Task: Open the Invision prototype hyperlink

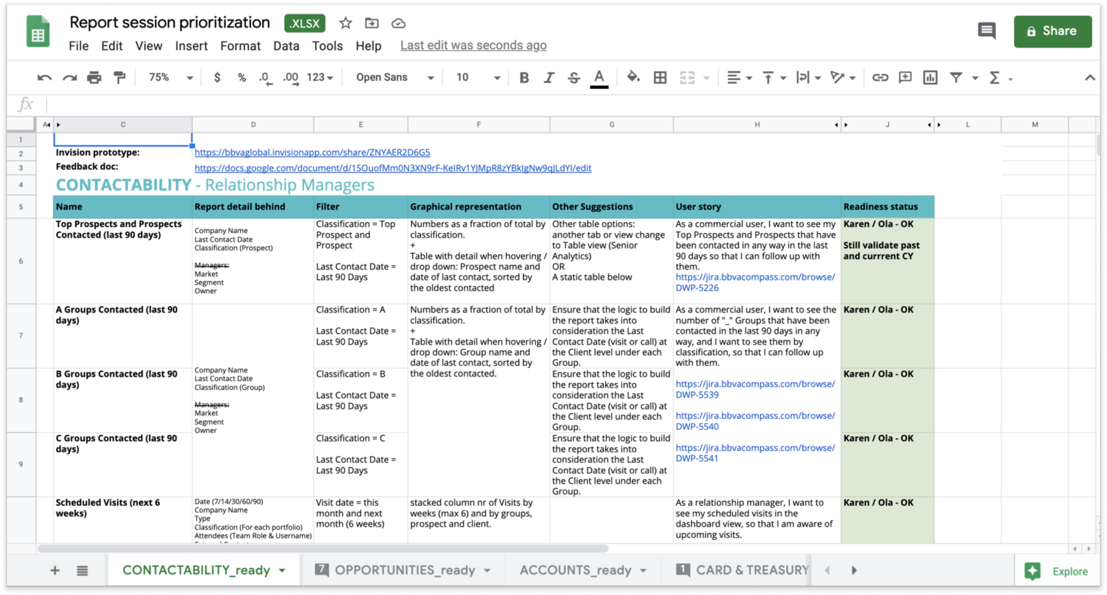Action: [x=312, y=152]
